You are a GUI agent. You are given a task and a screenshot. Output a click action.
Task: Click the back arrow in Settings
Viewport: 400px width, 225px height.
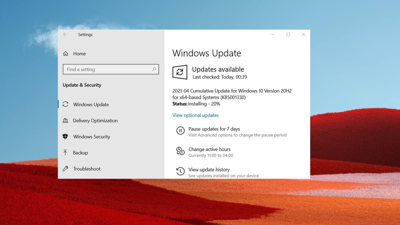65,34
